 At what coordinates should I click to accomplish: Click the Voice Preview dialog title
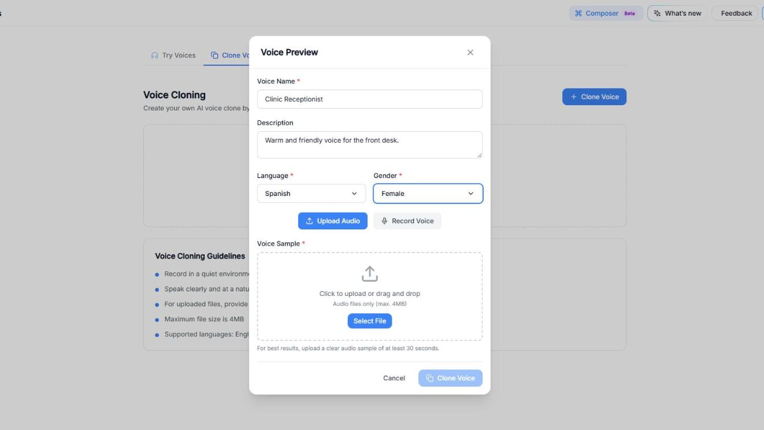[290, 52]
